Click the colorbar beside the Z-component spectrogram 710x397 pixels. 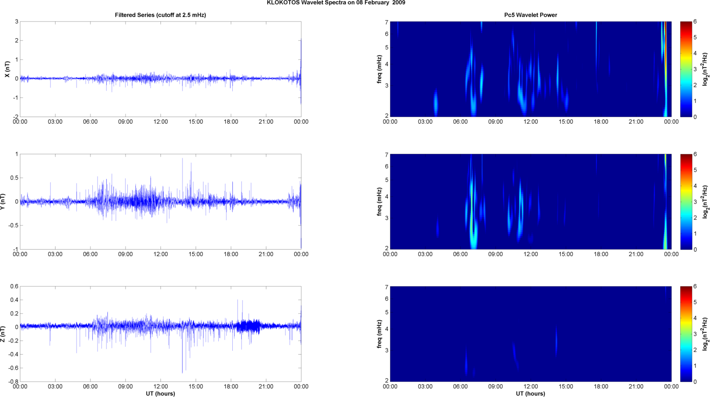[x=686, y=334]
